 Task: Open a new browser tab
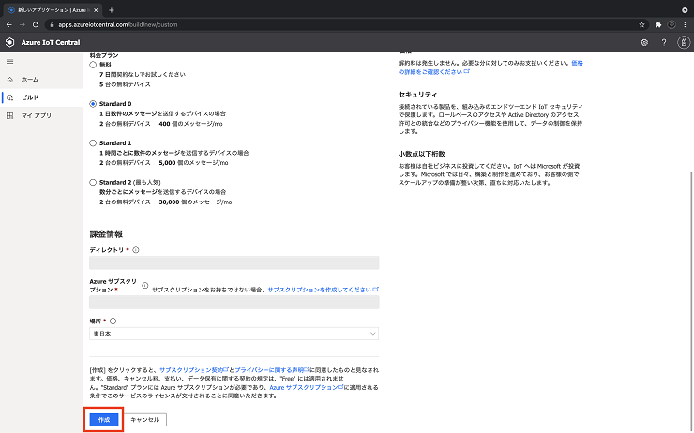point(111,9)
